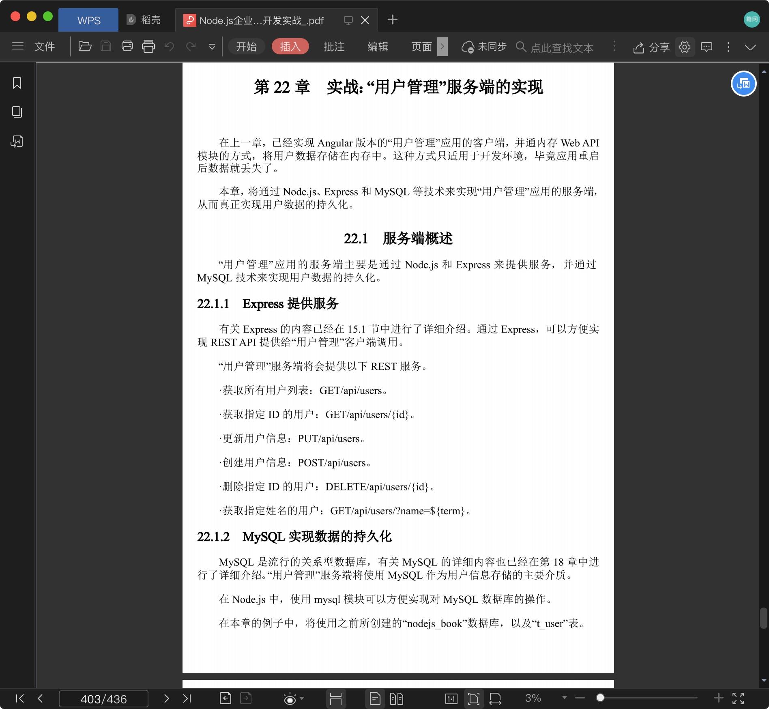Click the blue floating convert button
The width and height of the screenshot is (769, 709).
pos(744,84)
